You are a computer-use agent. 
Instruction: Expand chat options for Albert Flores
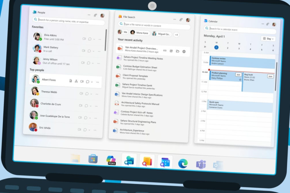point(92,82)
